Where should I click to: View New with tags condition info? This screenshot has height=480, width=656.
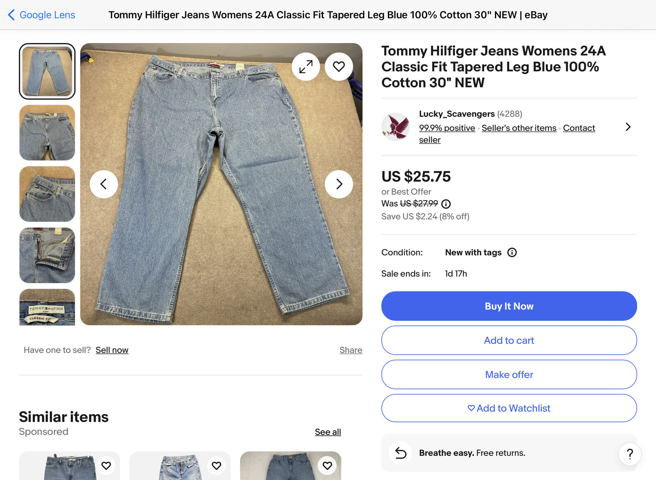(x=512, y=253)
